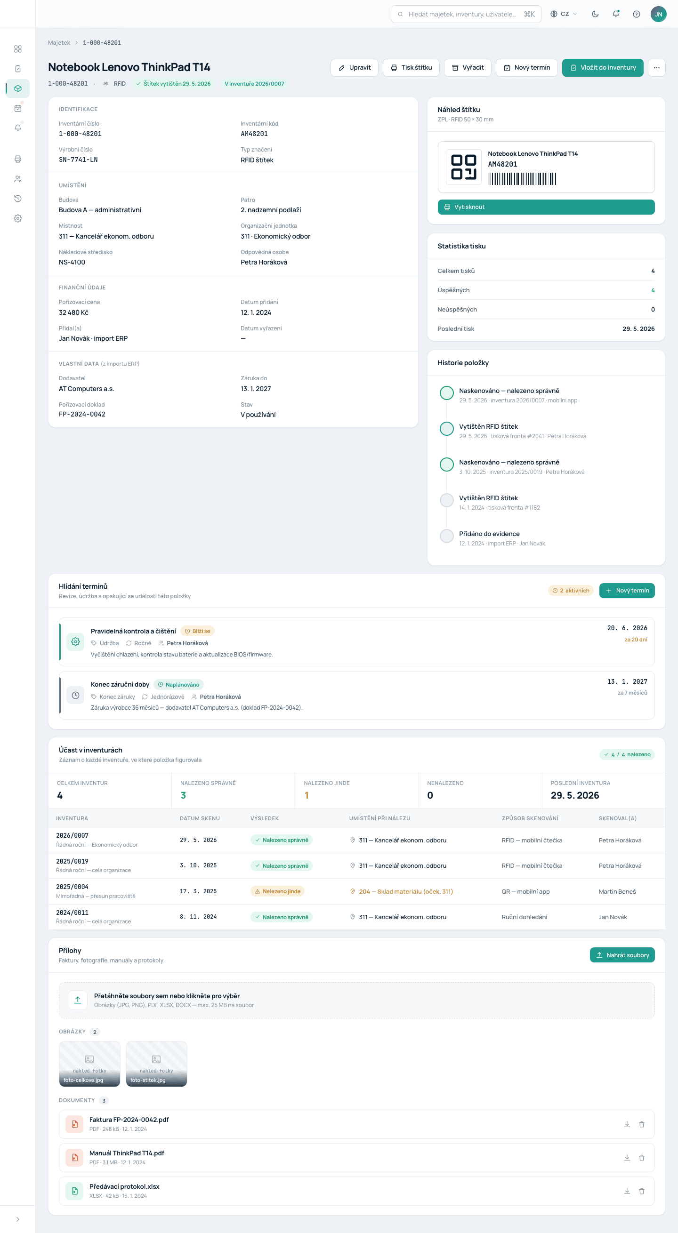Image resolution: width=678 pixels, height=1233 pixels.
Task: Toggle dark mode with moon icon
Action: pos(595,14)
